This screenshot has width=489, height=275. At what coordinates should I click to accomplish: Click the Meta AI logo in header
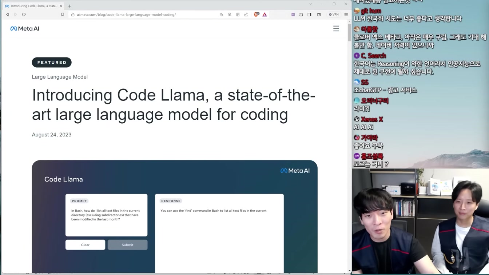25,28
